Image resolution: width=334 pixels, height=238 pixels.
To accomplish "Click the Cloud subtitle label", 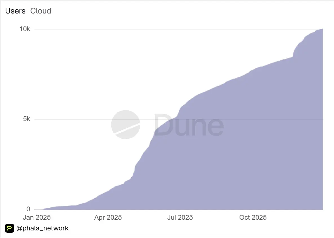I will 41,11.
